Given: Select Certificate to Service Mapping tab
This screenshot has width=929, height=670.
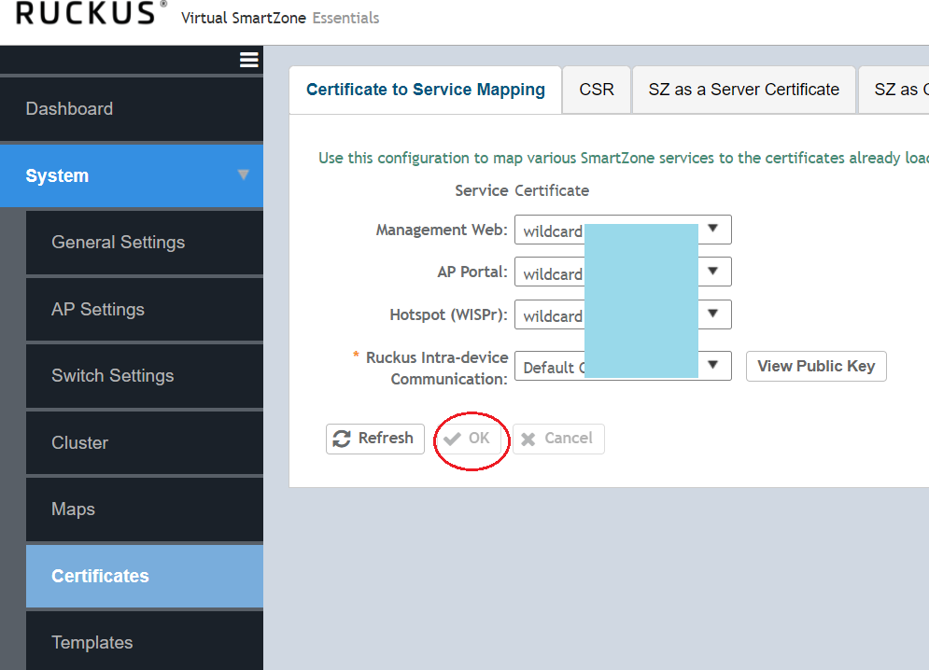Looking at the screenshot, I should pos(425,90).
